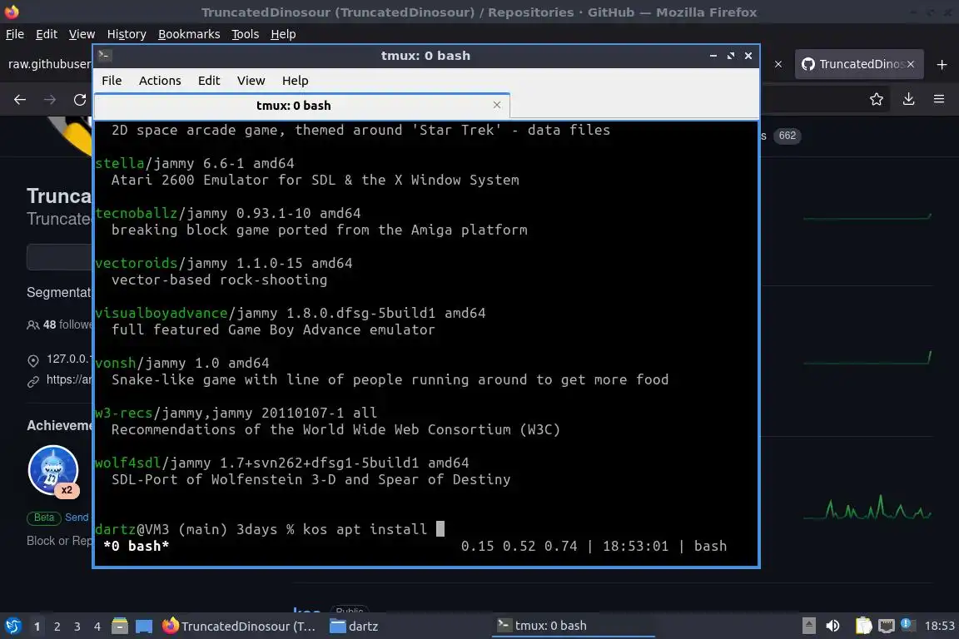Go back in Firefox
The height and width of the screenshot is (639, 959).
point(20,99)
